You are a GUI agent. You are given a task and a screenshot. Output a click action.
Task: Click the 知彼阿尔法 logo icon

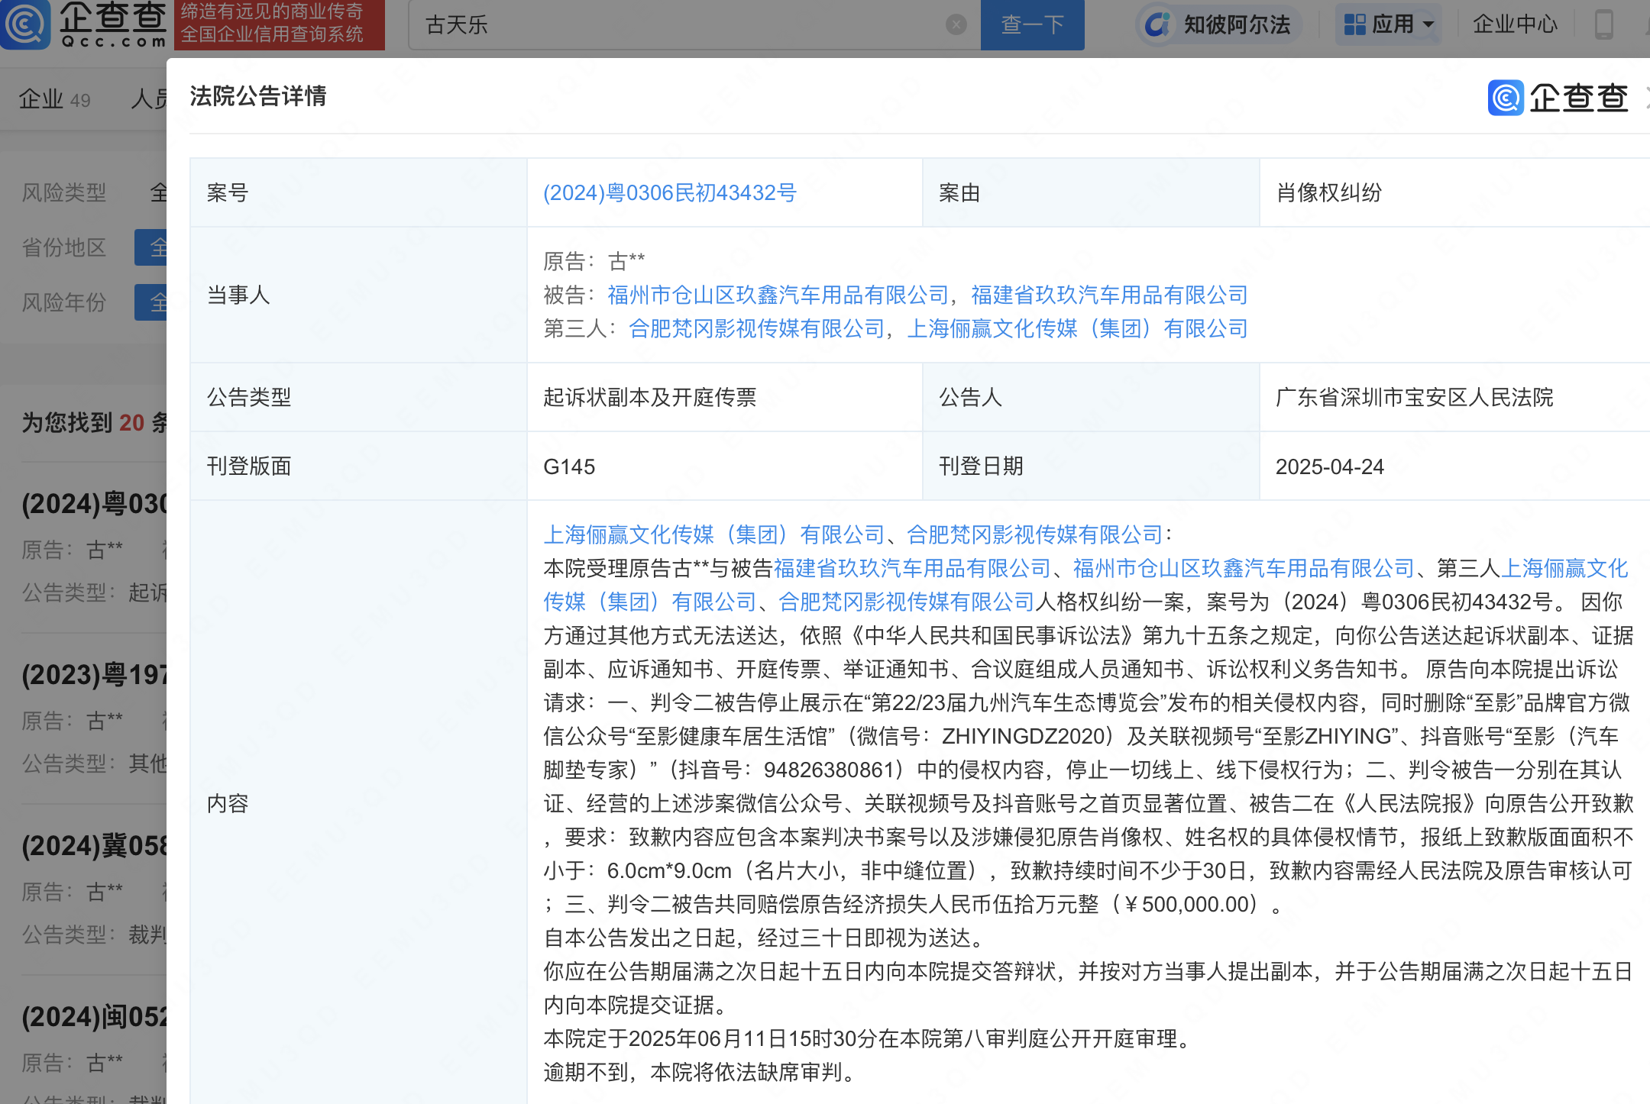click(1158, 25)
